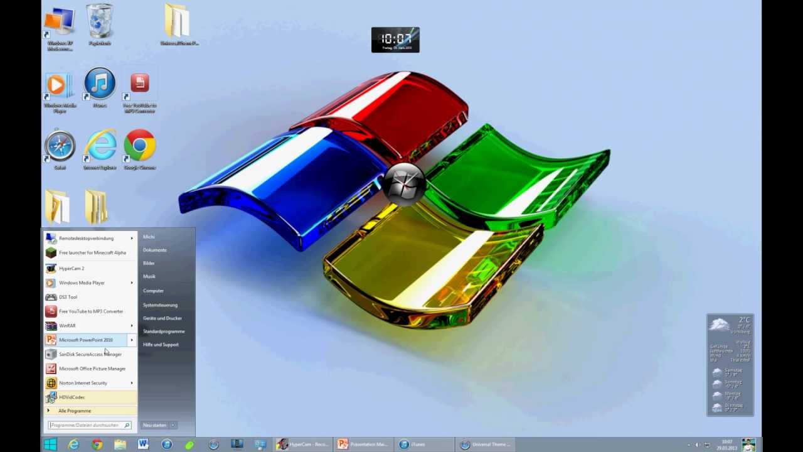Expand Windows Media Player jump list arrow
This screenshot has height=452, width=803.
pyautogui.click(x=132, y=282)
